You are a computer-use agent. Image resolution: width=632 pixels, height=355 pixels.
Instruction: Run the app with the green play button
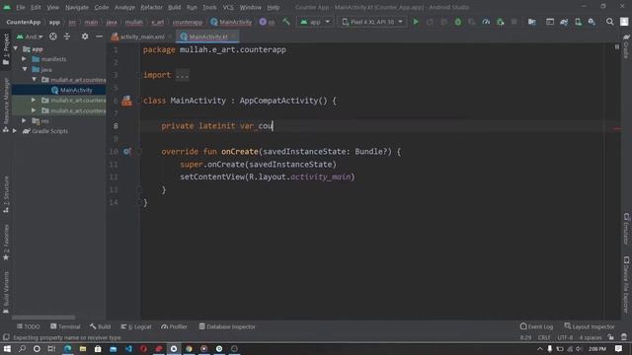coord(416,22)
